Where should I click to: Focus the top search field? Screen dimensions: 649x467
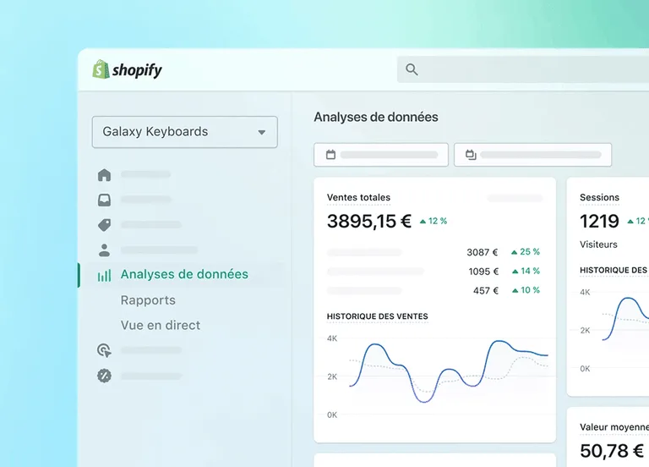523,69
